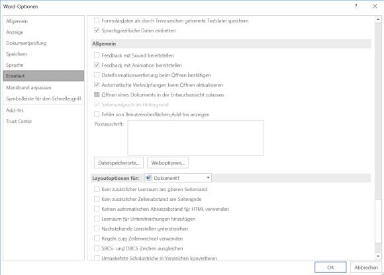
Task: Click inside the Postanschrift text box
Action: coord(196,138)
